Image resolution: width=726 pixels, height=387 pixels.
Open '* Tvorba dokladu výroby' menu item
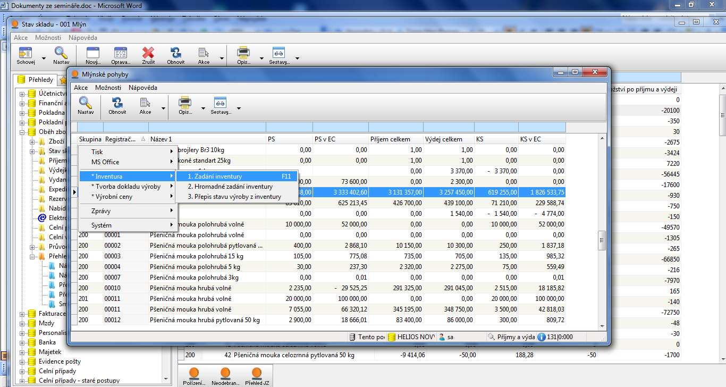[128, 187]
